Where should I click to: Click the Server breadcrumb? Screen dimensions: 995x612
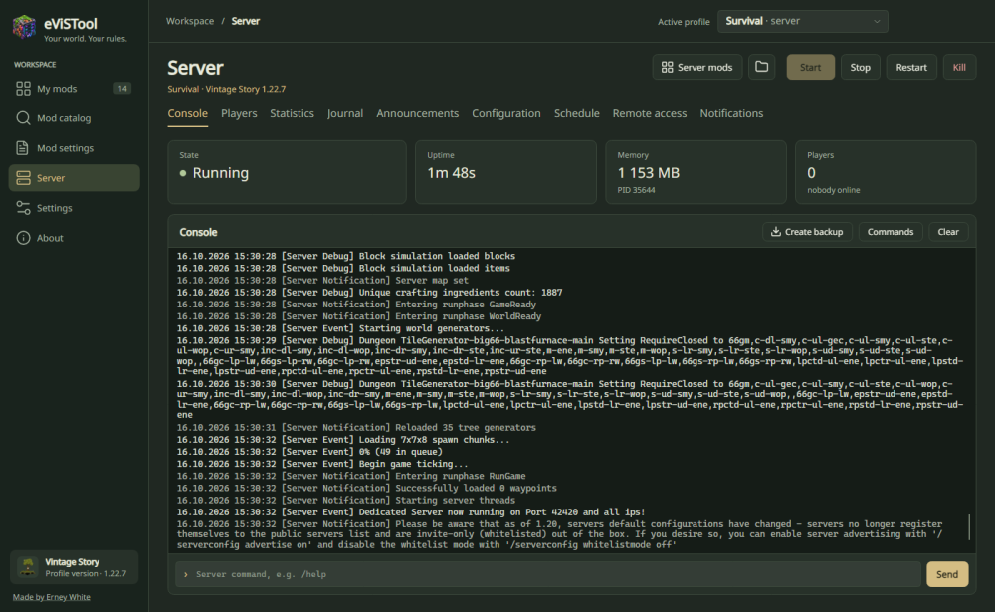coord(245,21)
